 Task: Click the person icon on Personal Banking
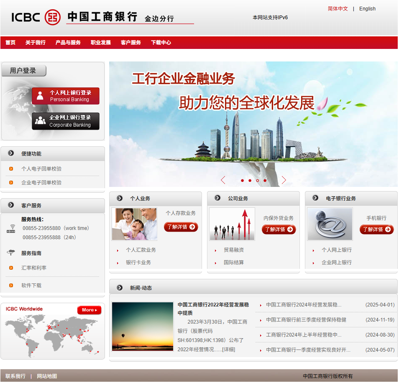coord(40,96)
